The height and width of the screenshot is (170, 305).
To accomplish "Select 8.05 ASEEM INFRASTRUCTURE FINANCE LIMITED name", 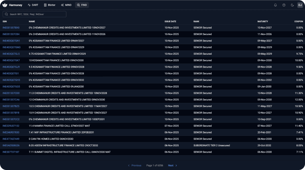I will 63,145.
